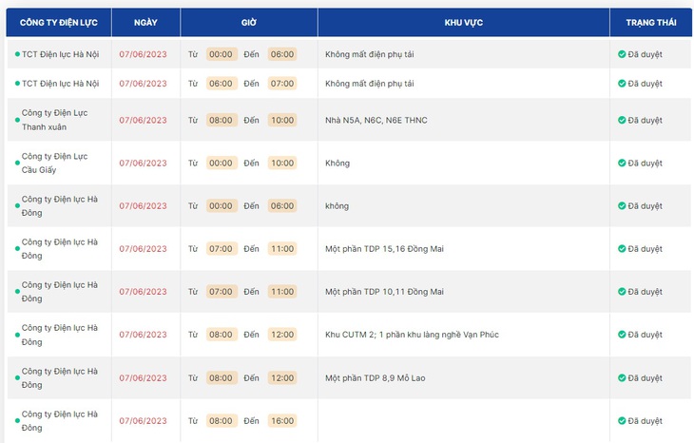Click the 08:00 start time badge in Thanh xuân row
The height and width of the screenshot is (443, 694).
[x=221, y=120]
